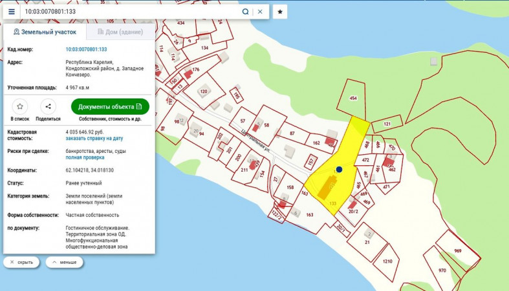Click the blue marker dot on map
509x291 pixels.
(339, 169)
